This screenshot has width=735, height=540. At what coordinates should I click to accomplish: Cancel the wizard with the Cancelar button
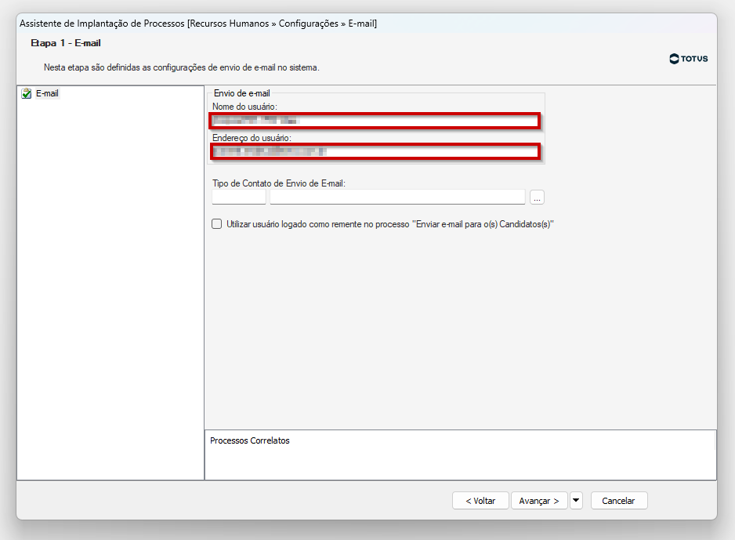pyautogui.click(x=619, y=501)
